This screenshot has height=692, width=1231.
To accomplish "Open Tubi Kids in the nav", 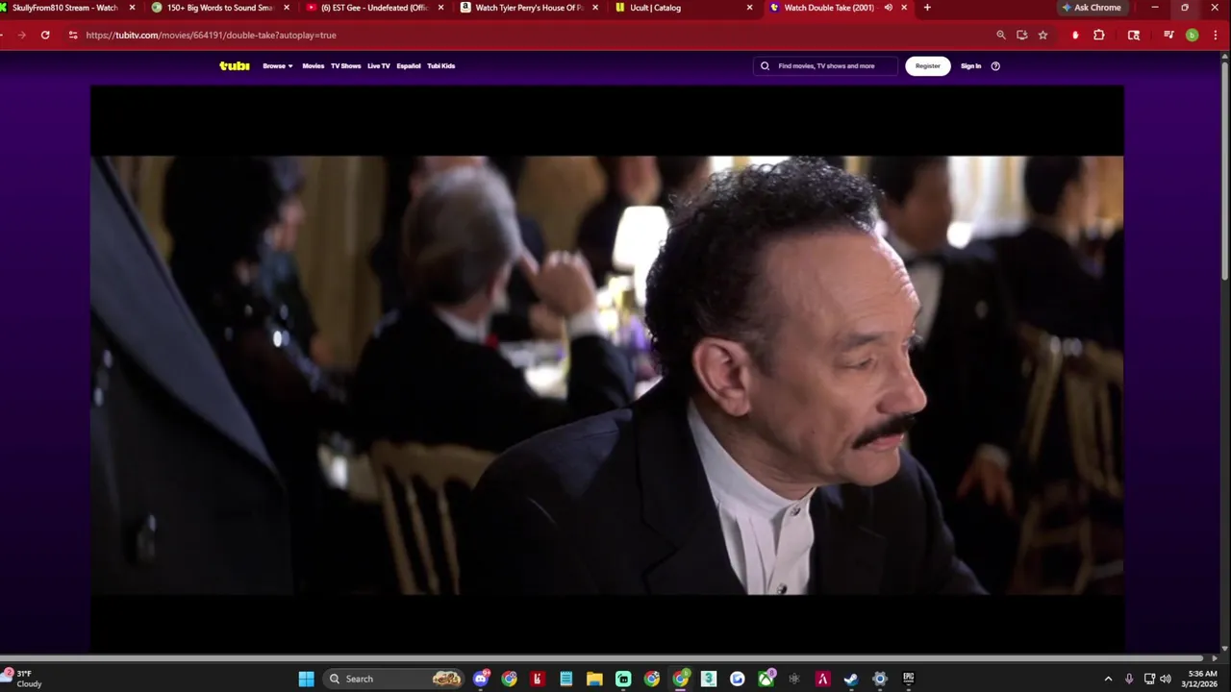I will (441, 66).
